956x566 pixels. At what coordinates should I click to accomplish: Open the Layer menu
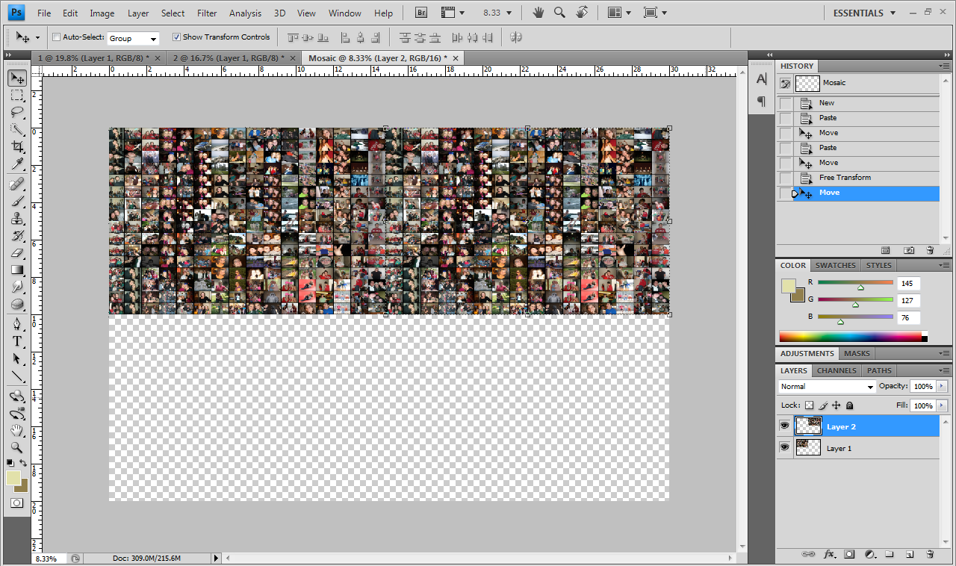point(138,13)
